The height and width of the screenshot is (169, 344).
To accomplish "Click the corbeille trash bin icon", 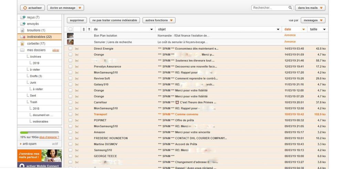I will [23, 43].
